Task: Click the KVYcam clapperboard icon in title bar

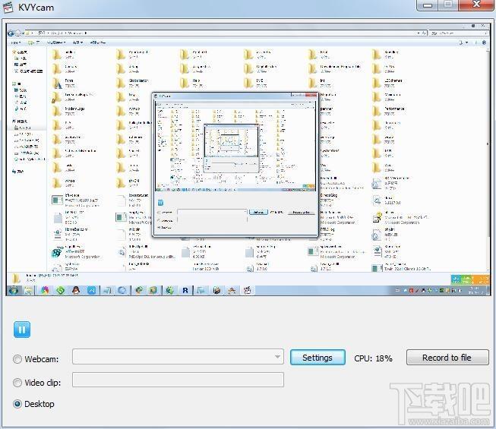Action: point(8,8)
